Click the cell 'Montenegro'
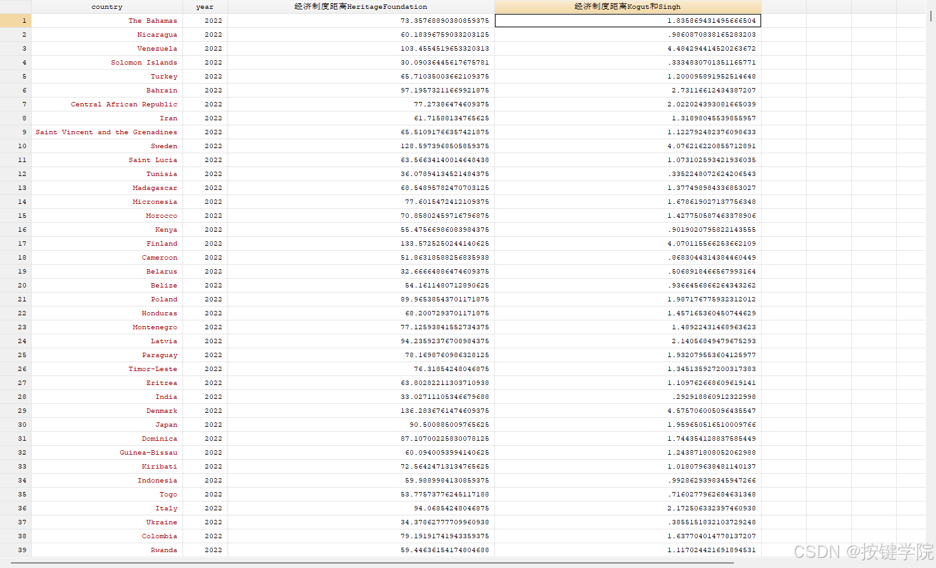Image resolution: width=936 pixels, height=568 pixels. [107, 327]
